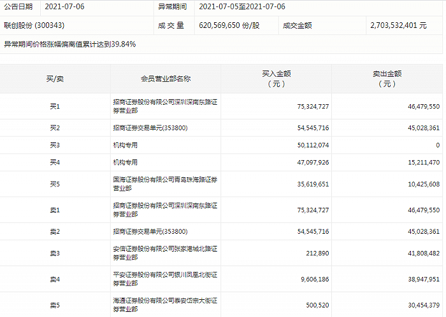Click 招商证券交易单元(353800) in the 卖2 row
The image size is (446, 317).
pyautogui.click(x=150, y=232)
